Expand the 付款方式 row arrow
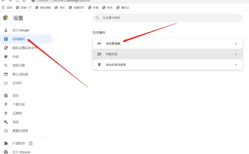The height and width of the screenshot is (154, 249). pyautogui.click(x=236, y=54)
